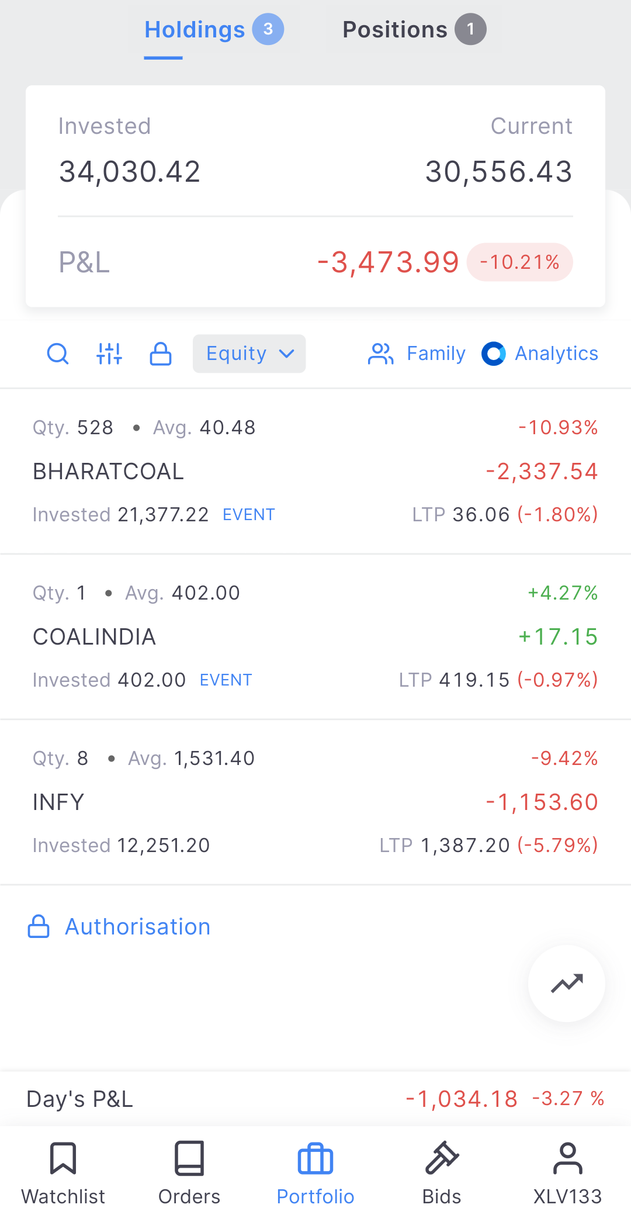
Task: Tap the EVENT tag on BHARATCOAL
Action: coord(249,515)
